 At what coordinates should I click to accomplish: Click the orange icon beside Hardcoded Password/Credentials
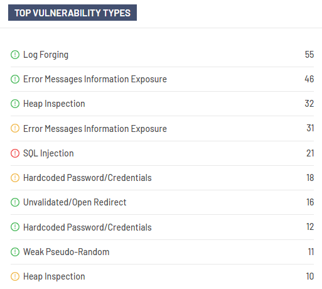[x=15, y=178]
